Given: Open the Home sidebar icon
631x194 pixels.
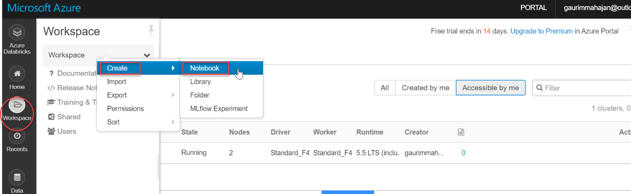Looking at the screenshot, I should pos(17,73).
